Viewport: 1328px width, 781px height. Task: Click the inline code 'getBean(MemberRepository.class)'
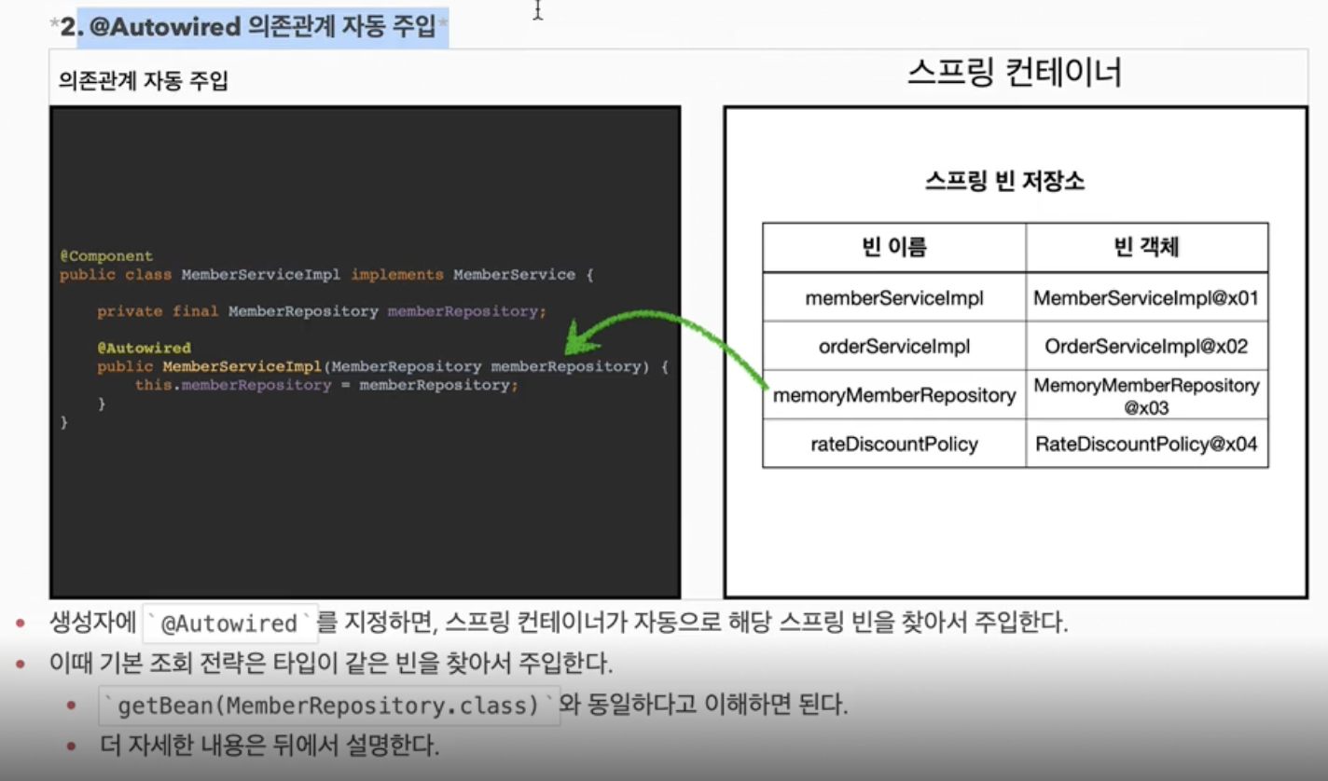coord(329,706)
